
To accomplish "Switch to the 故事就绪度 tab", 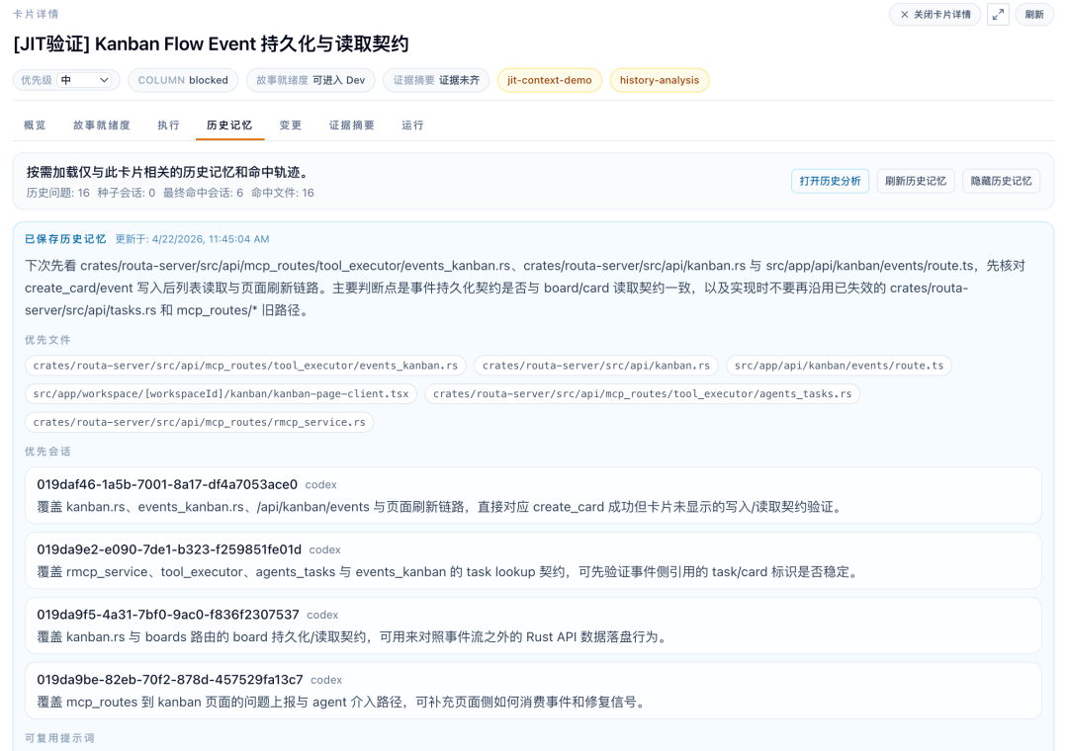I will pyautogui.click(x=102, y=125).
